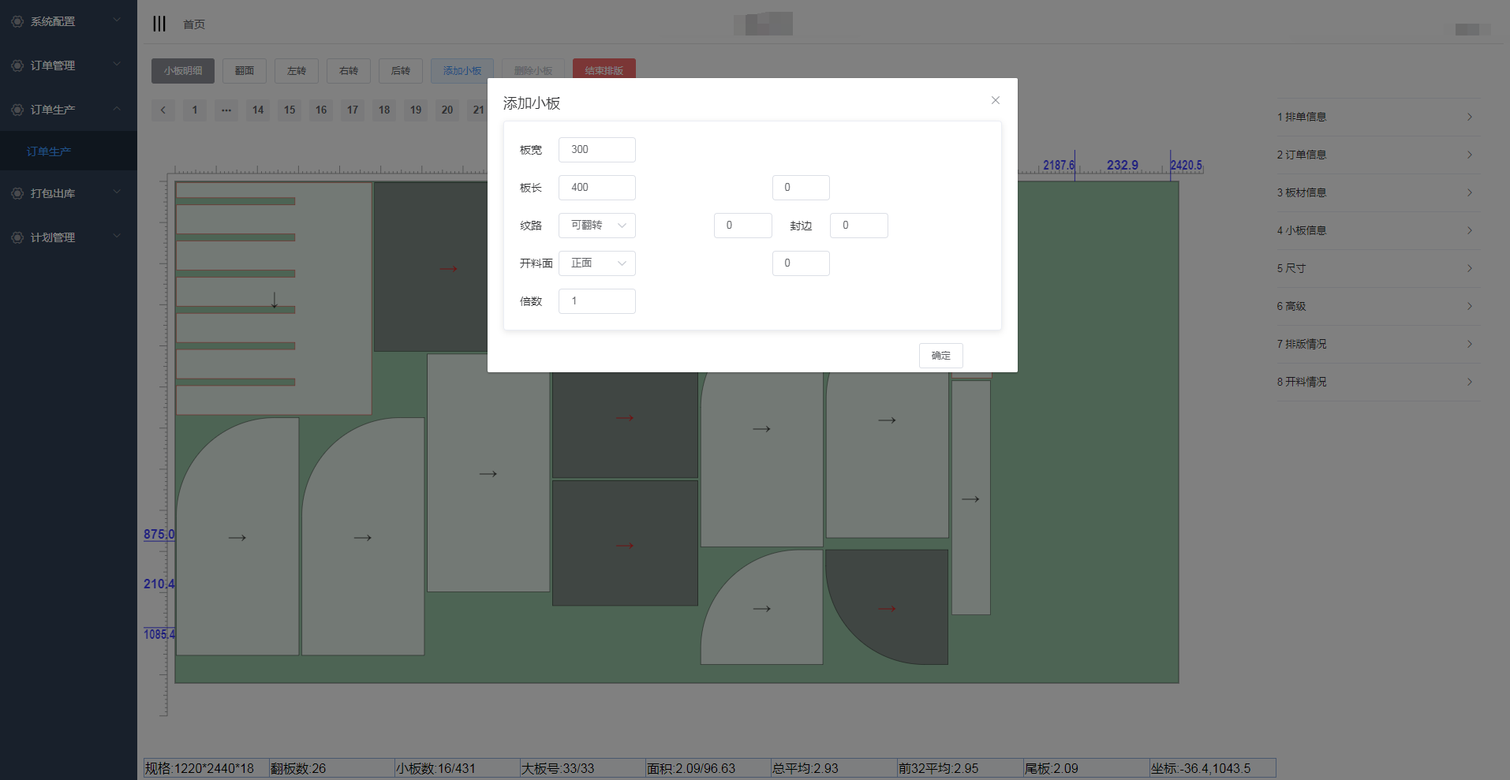The width and height of the screenshot is (1510, 780).
Task: Select the 订单生产 submenu item
Action: (49, 151)
